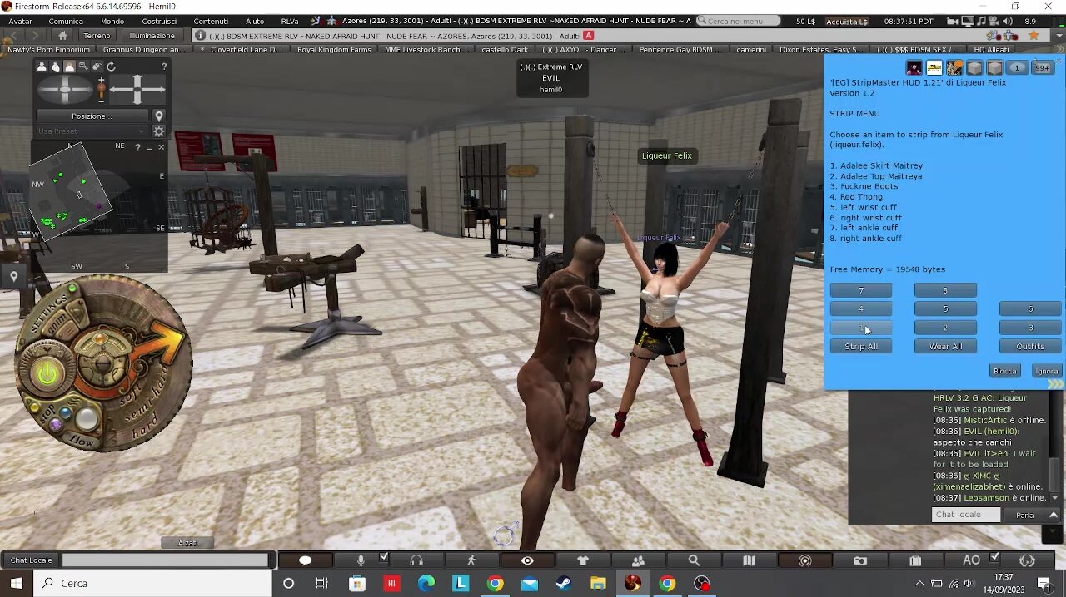The height and width of the screenshot is (597, 1066).
Task: Toggle the microphone checkbox in toolbar
Action: click(x=383, y=557)
